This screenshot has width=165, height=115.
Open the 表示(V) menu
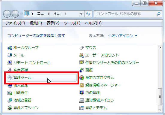(53, 23)
